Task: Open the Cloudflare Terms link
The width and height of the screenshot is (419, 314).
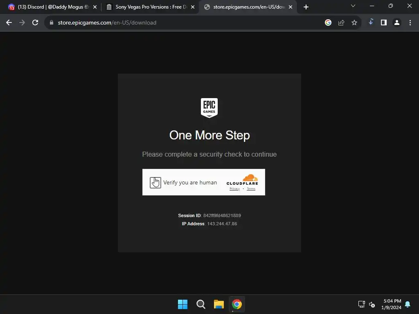Action: pos(251,189)
